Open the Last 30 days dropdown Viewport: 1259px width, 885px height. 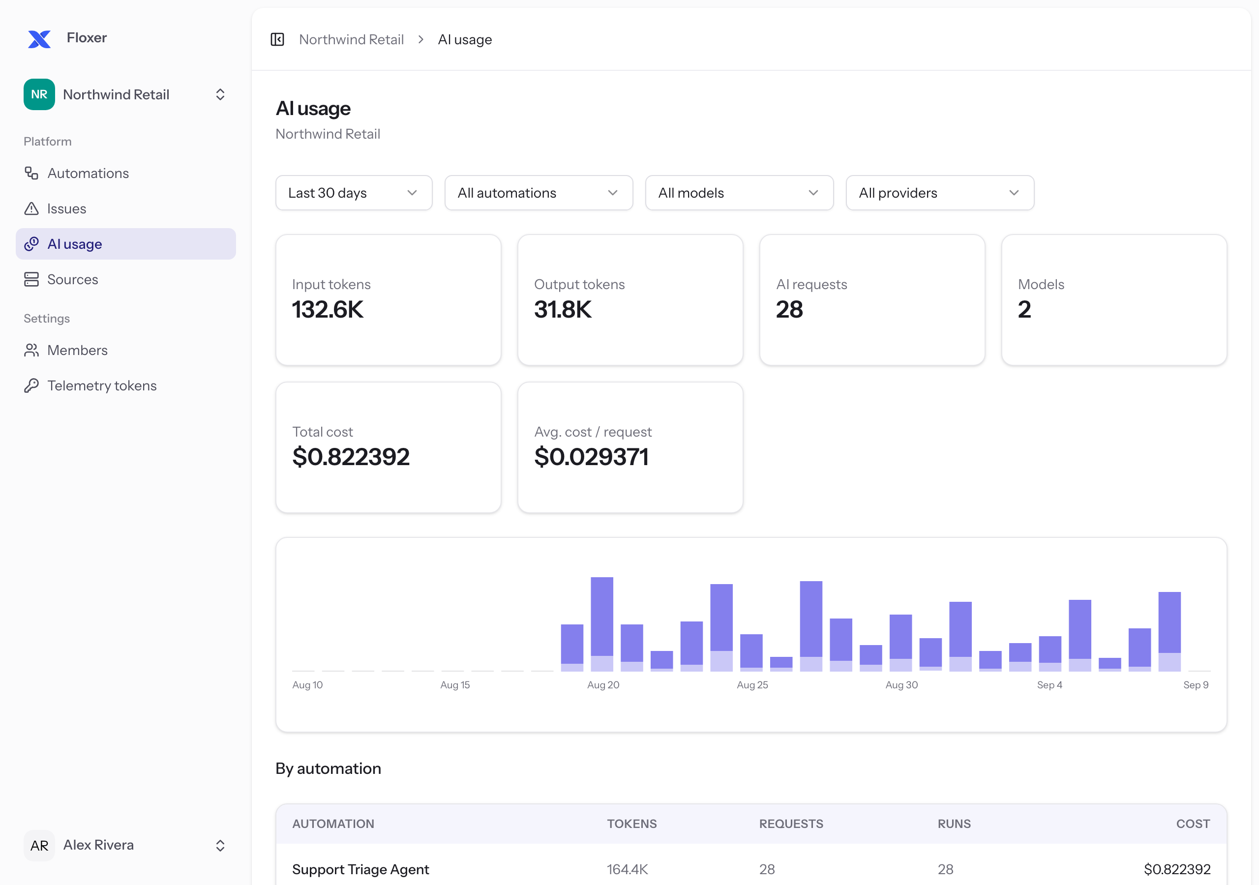pos(354,193)
